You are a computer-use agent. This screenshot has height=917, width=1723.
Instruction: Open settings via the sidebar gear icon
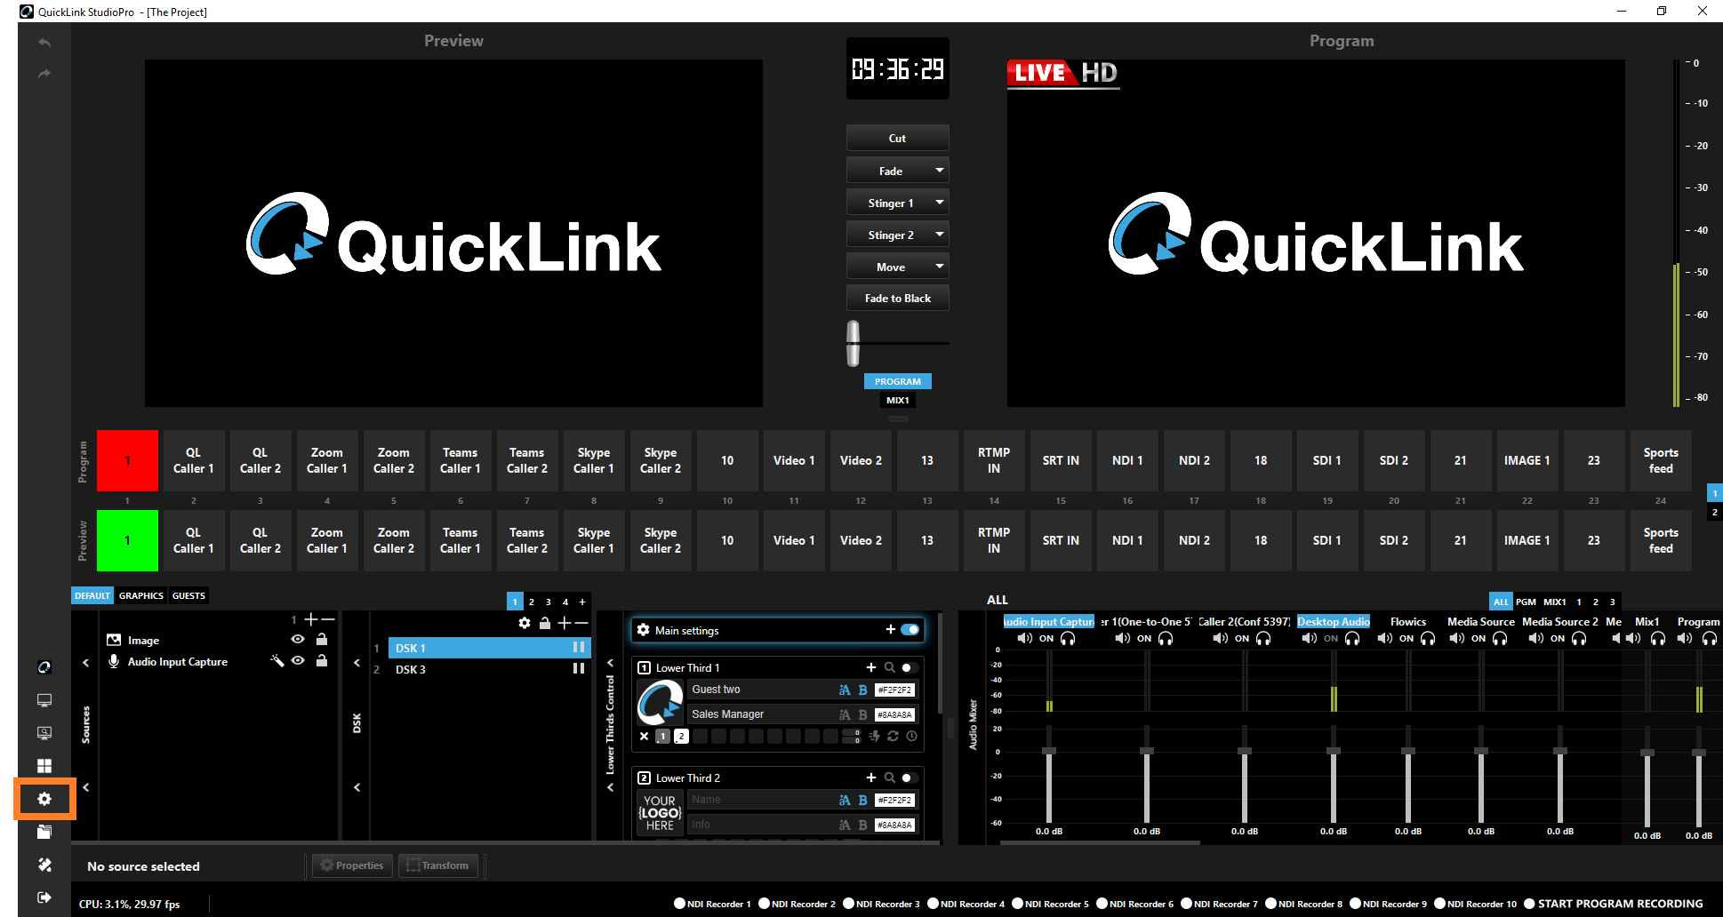pos(44,799)
